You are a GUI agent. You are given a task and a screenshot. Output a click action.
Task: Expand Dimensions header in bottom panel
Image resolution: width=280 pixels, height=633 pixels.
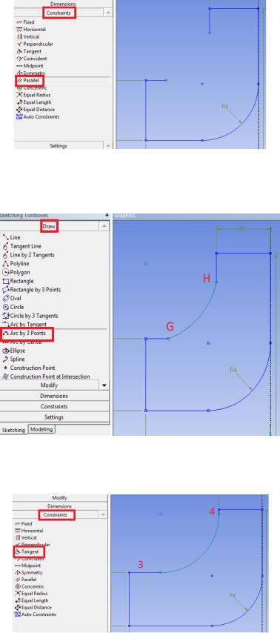[x=60, y=506]
